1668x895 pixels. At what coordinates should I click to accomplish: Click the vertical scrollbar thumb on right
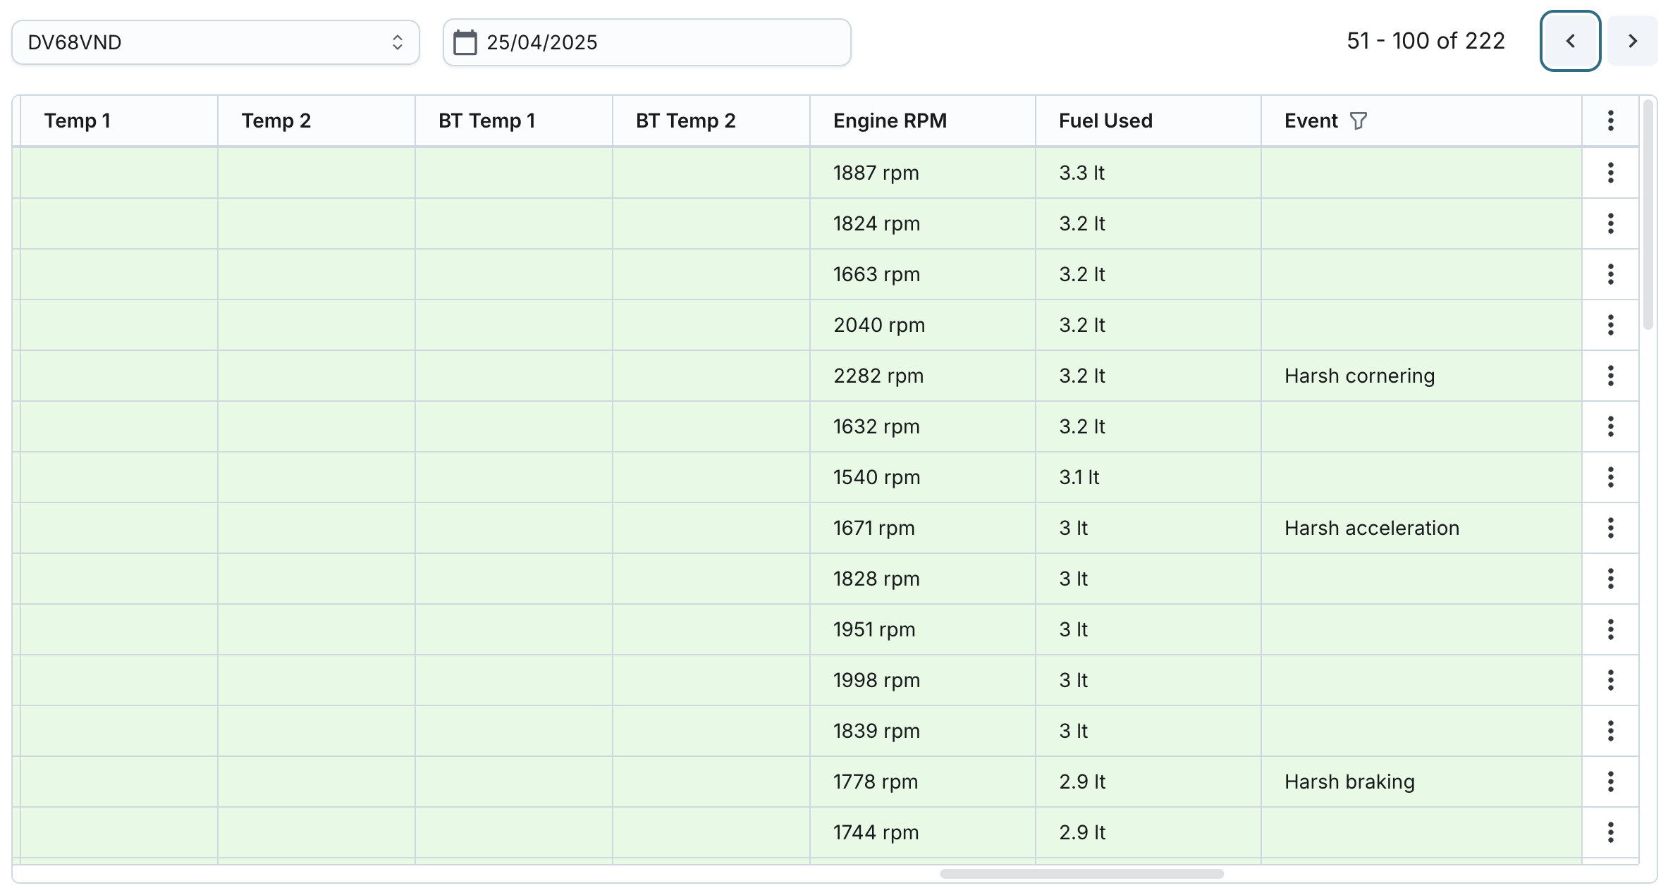point(1648,215)
